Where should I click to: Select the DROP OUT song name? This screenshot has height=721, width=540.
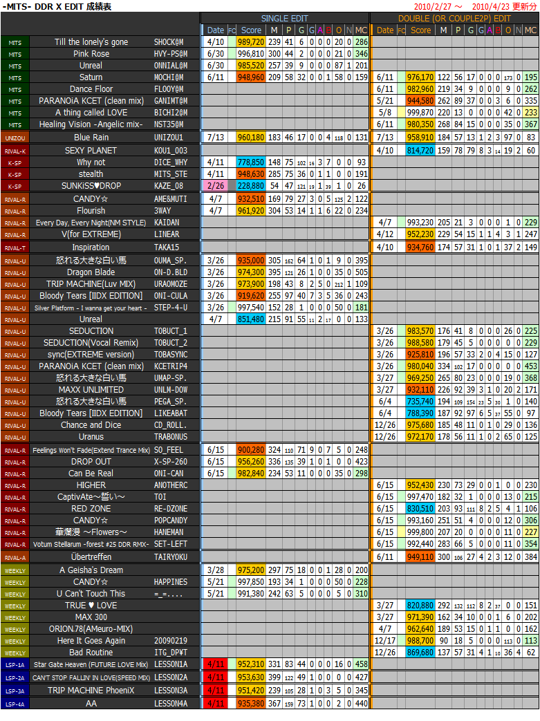click(x=91, y=462)
